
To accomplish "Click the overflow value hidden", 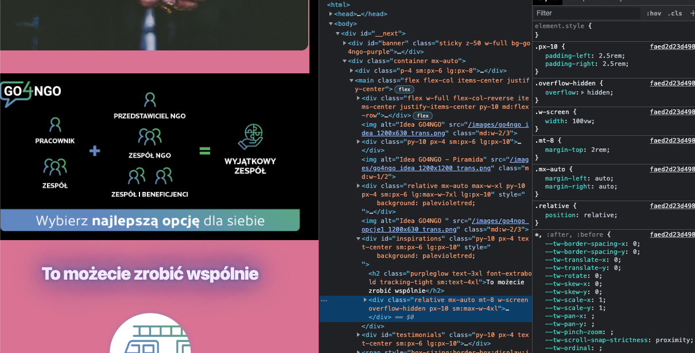I will pos(599,92).
